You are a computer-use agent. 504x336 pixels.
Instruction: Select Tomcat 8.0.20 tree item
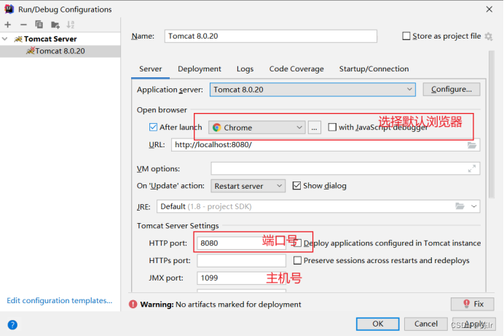pos(60,51)
